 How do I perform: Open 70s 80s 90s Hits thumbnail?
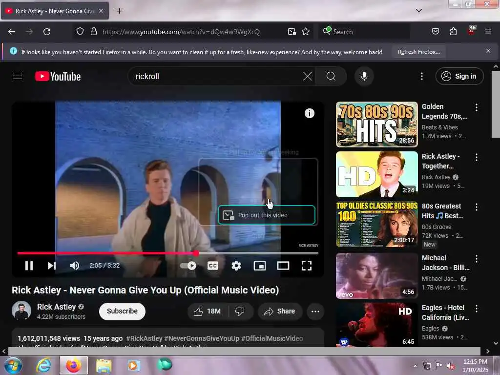click(x=376, y=125)
